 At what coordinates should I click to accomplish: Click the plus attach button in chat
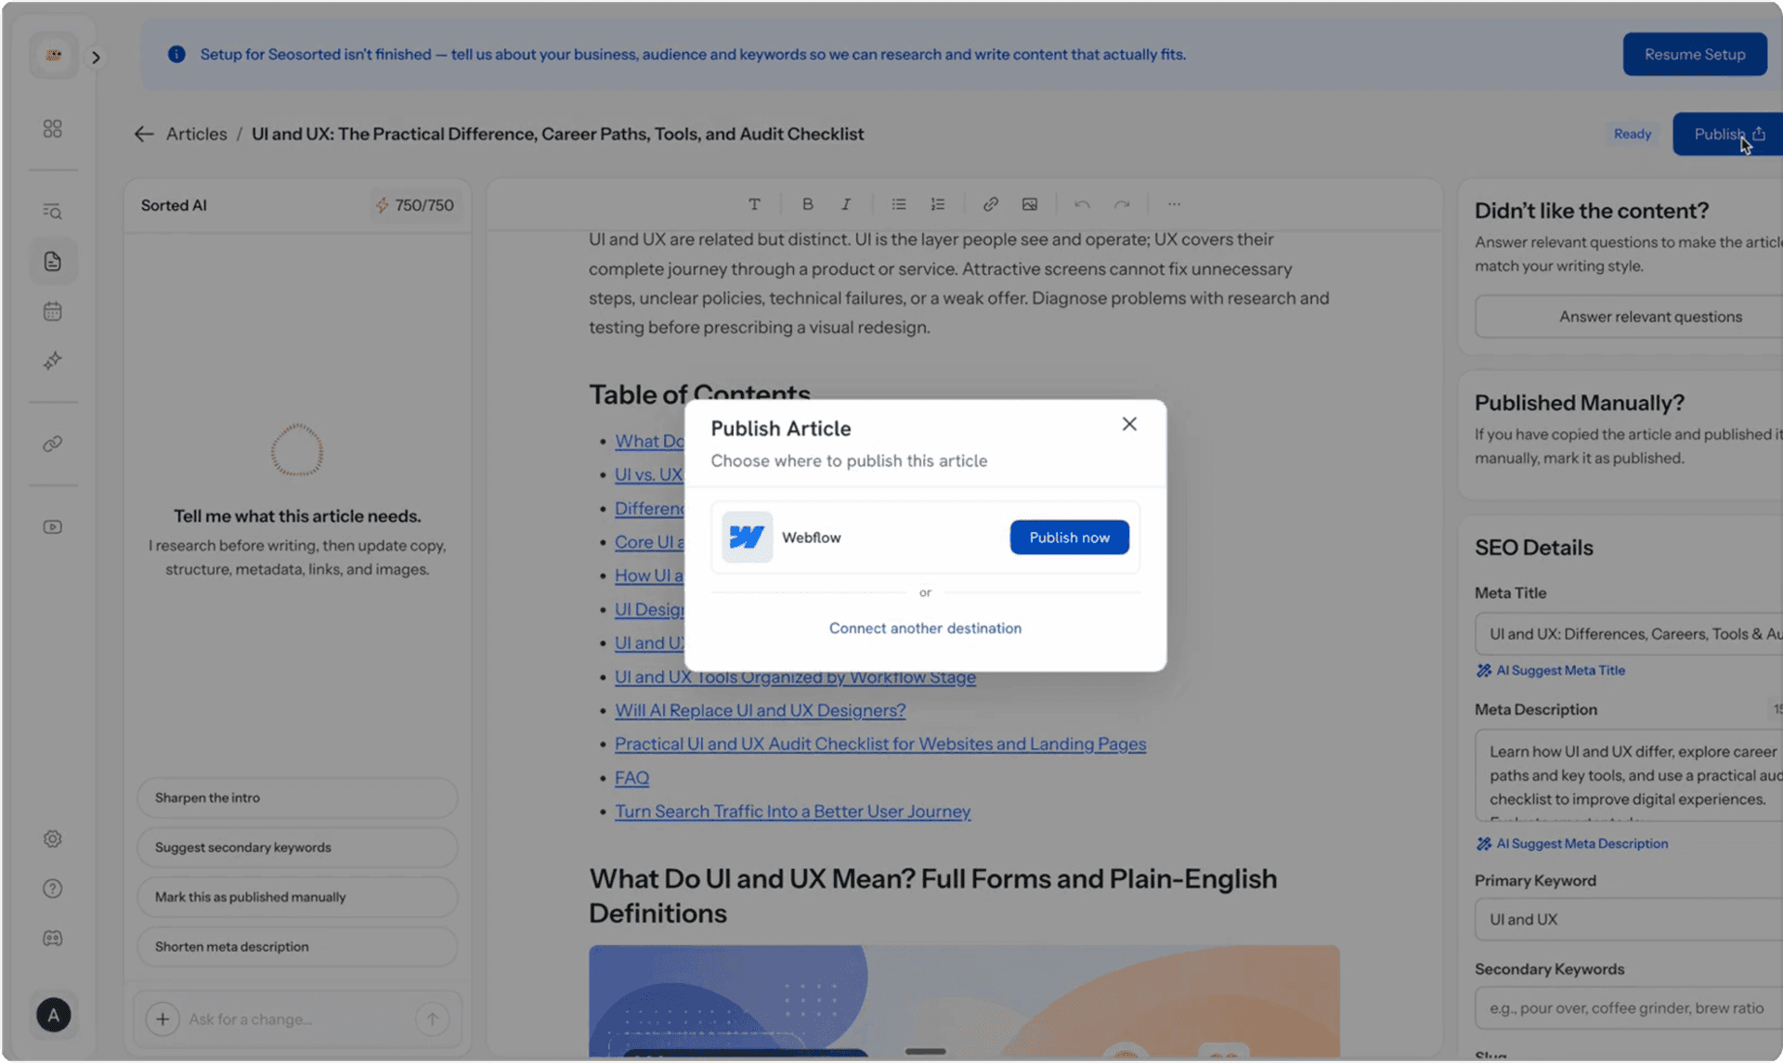[163, 1019]
